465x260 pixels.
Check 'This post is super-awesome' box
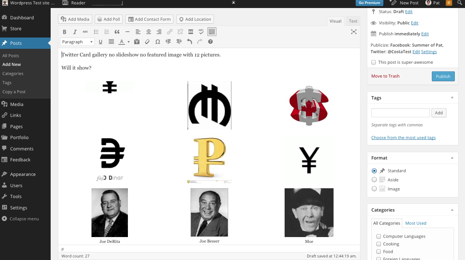[x=374, y=62]
